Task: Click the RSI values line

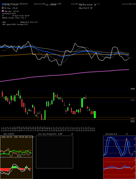Action: (16, 16)
